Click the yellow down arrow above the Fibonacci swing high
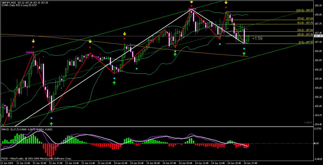This screenshot has height=165, width=323. click(x=226, y=2)
